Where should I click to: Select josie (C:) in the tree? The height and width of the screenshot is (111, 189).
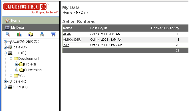coord(19,47)
